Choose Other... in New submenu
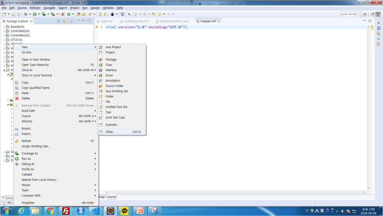 tap(122, 132)
